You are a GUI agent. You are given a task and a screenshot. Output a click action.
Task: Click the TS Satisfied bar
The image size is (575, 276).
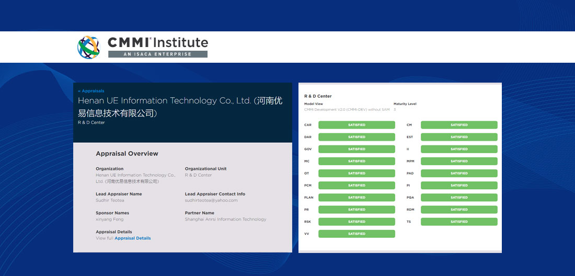click(459, 222)
